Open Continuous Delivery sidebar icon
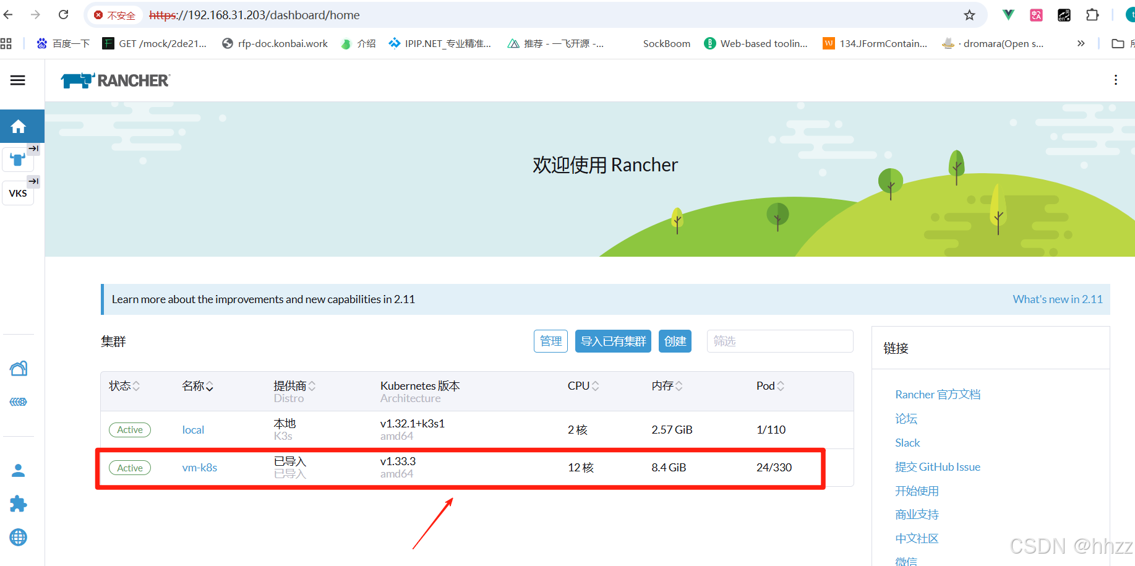This screenshot has width=1135, height=566. pyautogui.click(x=19, y=402)
